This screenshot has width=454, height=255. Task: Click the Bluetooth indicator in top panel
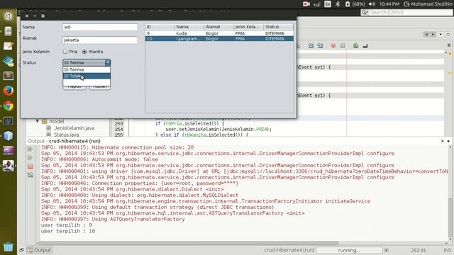[x=338, y=4]
